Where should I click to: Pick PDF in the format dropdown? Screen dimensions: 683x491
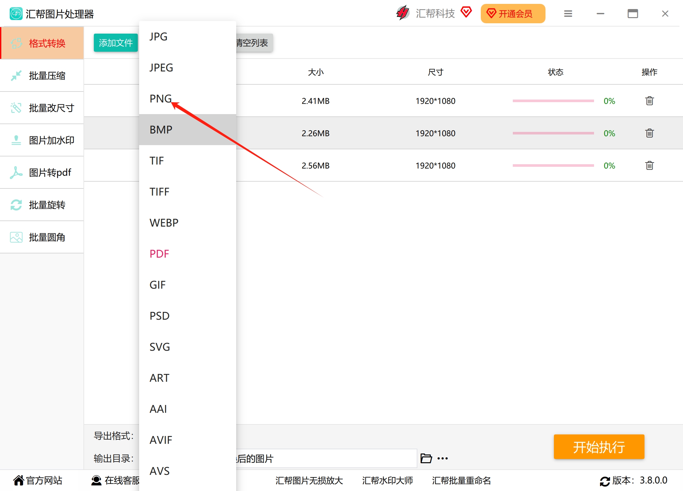[x=188, y=254]
